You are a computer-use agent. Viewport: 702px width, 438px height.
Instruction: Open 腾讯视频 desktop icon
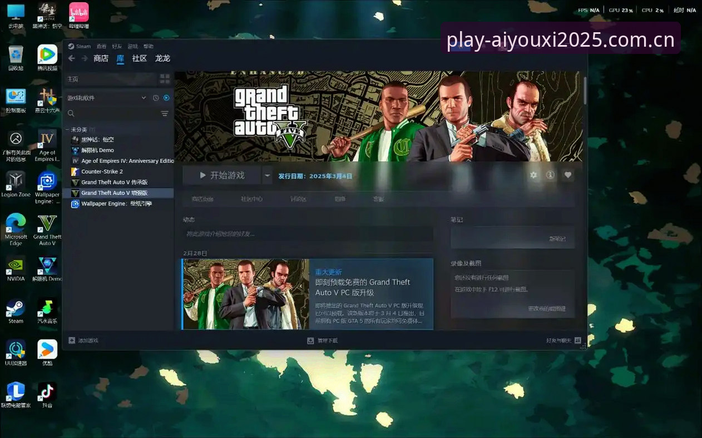pos(47,58)
